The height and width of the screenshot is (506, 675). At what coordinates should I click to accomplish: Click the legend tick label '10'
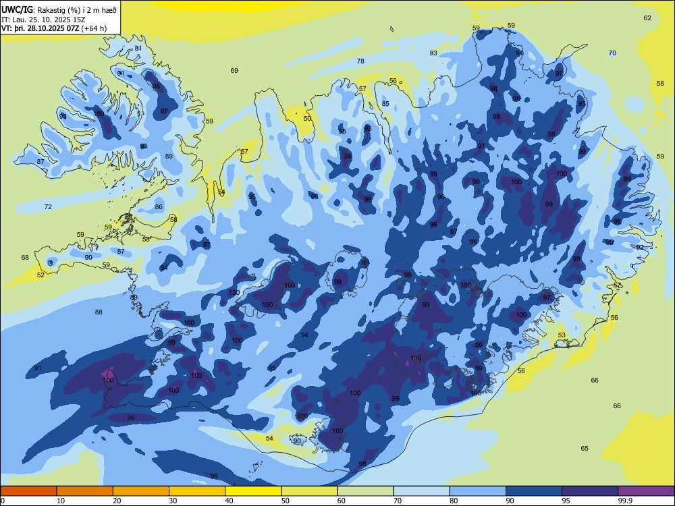point(61,501)
